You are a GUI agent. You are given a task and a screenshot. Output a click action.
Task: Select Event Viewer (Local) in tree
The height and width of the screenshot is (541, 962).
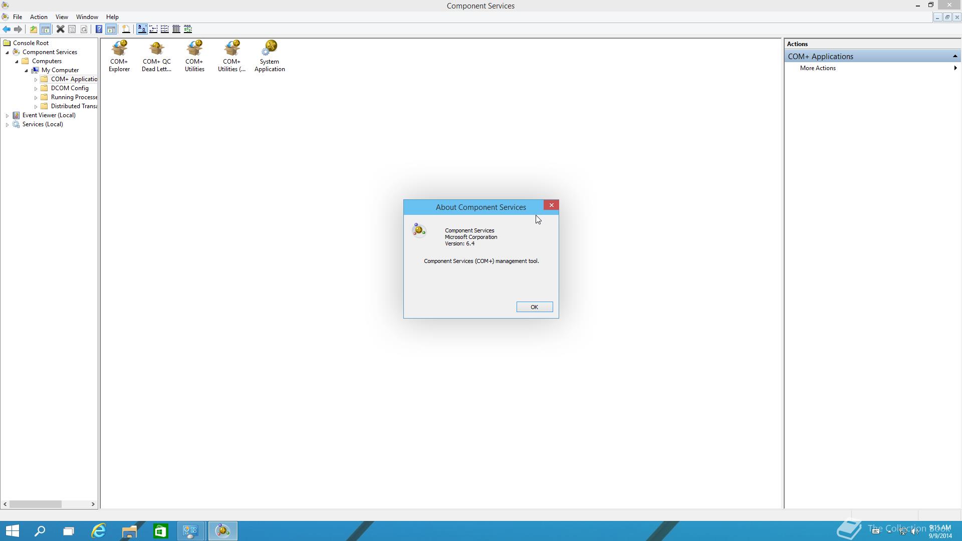pyautogui.click(x=49, y=115)
